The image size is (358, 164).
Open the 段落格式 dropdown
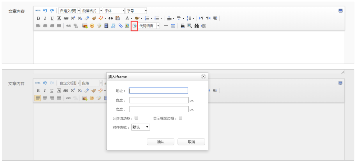(91, 11)
